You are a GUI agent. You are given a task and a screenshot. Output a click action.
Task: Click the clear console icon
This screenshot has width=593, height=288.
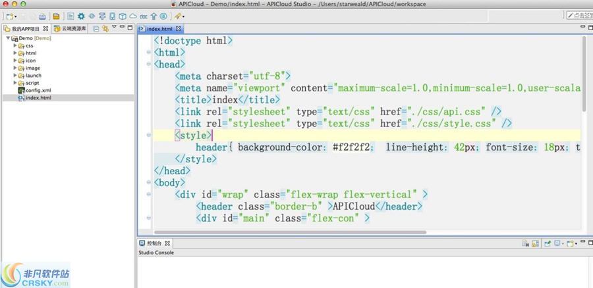[x=525, y=243]
